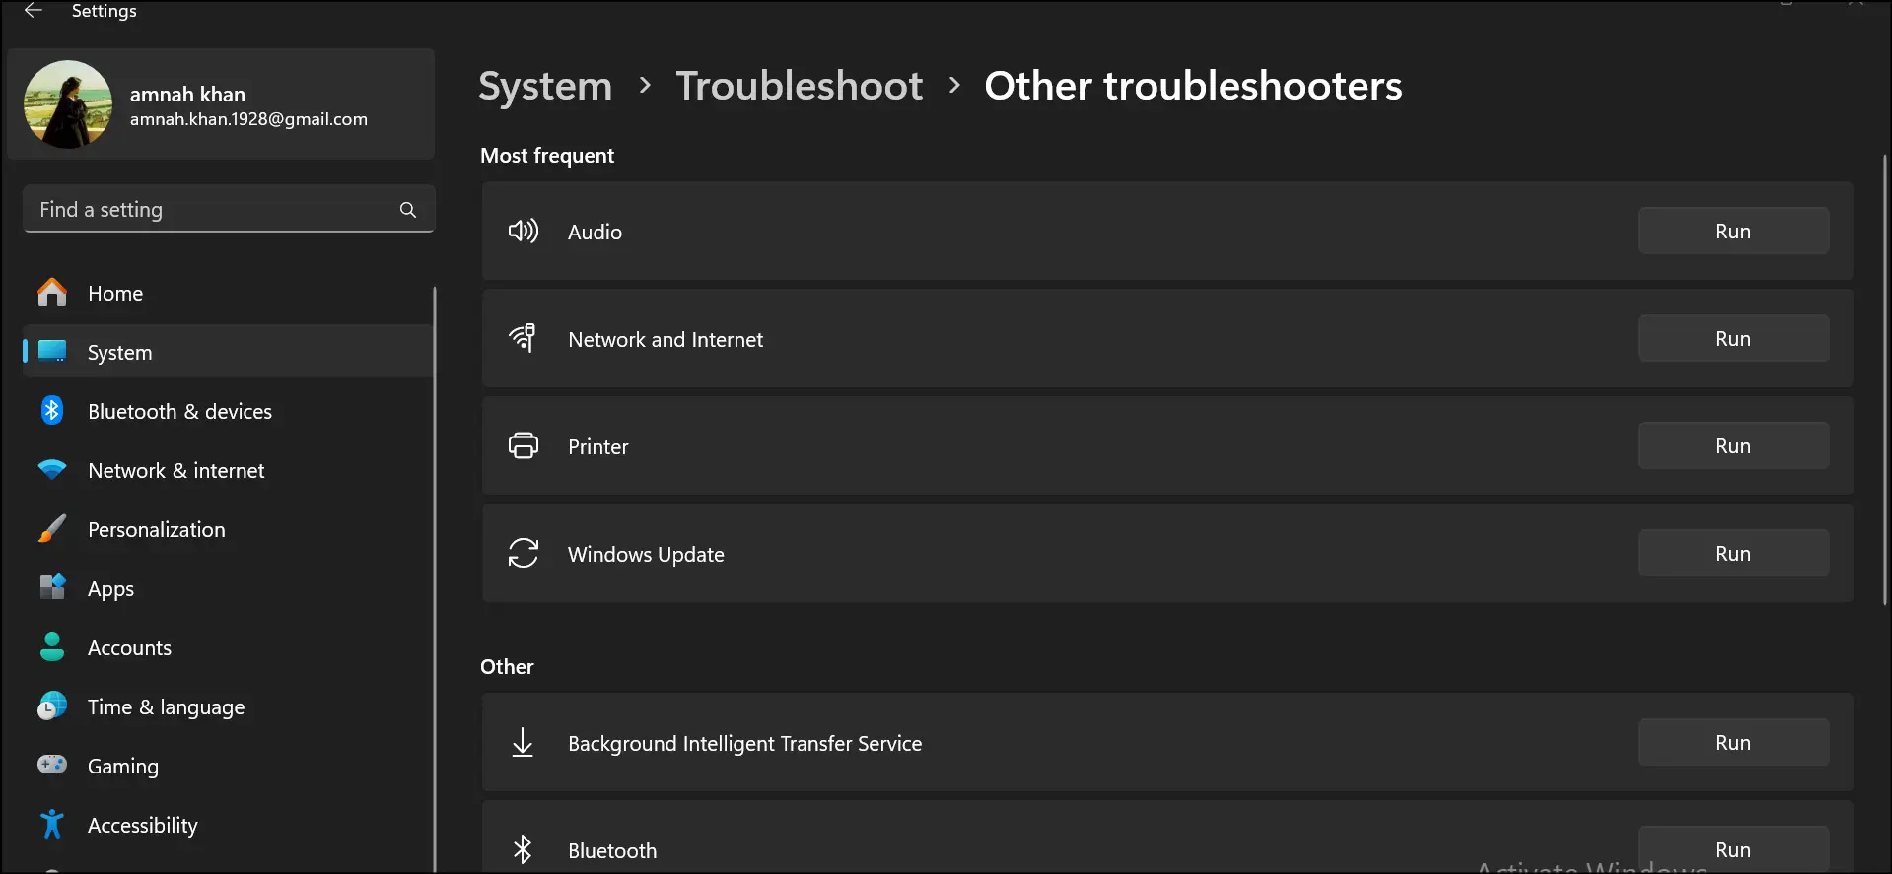This screenshot has width=1892, height=874.
Task: Run the Bluetooth troubleshooter
Action: (x=1733, y=849)
